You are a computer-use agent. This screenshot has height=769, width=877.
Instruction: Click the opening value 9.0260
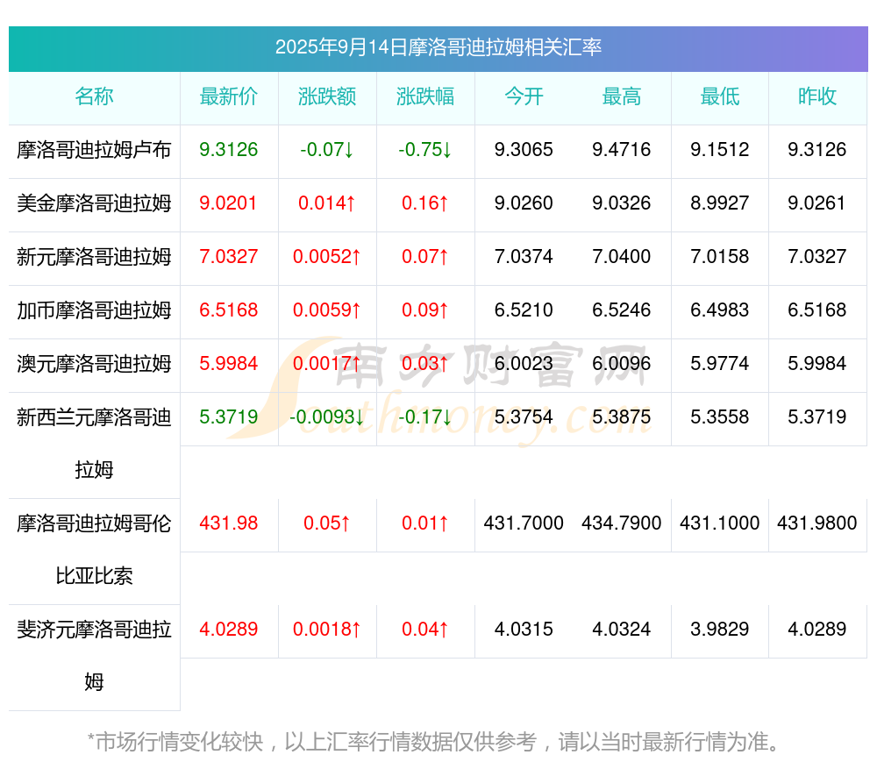(x=524, y=203)
